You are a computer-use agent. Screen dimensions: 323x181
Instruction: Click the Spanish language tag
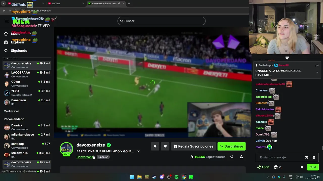[103, 157]
